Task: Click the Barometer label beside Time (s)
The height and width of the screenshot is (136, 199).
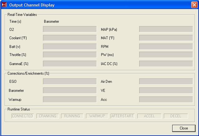Action: (51, 21)
